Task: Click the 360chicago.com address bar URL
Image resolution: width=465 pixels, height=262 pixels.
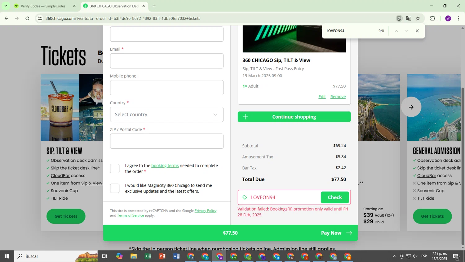Action: coord(123,18)
